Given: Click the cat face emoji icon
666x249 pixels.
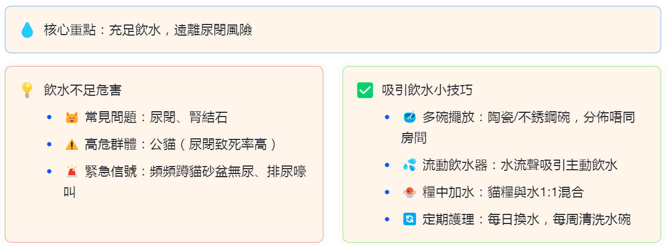Looking at the screenshot, I should click(71, 117).
